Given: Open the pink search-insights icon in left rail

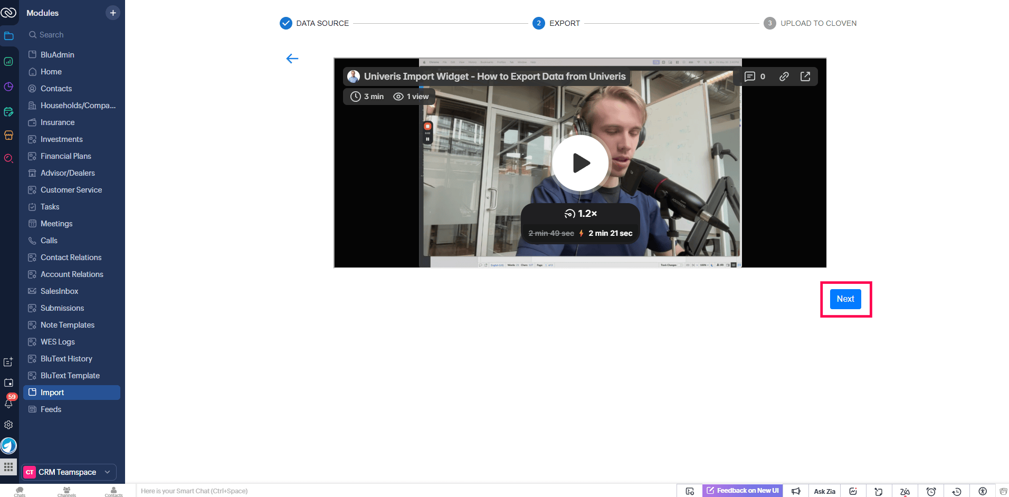Looking at the screenshot, I should [x=8, y=158].
